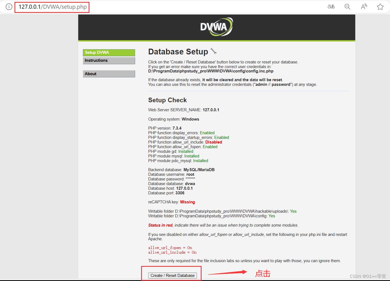Open the Setup DVWA menu item

click(x=109, y=52)
